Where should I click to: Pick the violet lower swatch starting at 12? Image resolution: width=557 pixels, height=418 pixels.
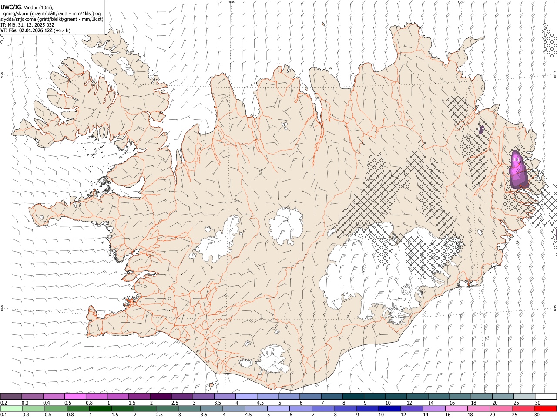412,408
